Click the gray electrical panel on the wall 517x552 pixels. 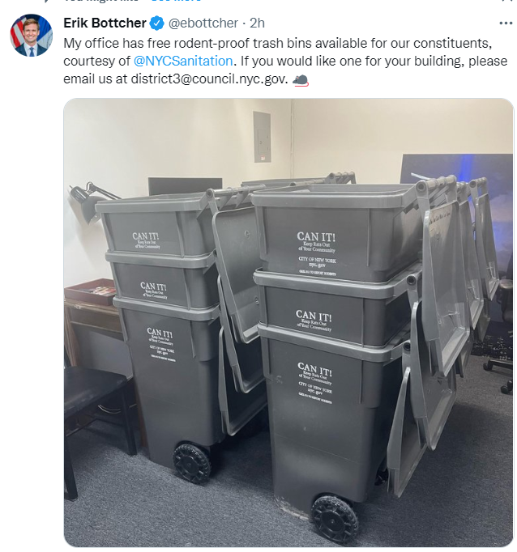263,137
